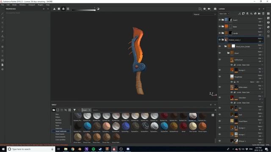Open the Base Color channel dropdown in Layers
Viewport: 271px width, 152px height.
click(224, 14)
